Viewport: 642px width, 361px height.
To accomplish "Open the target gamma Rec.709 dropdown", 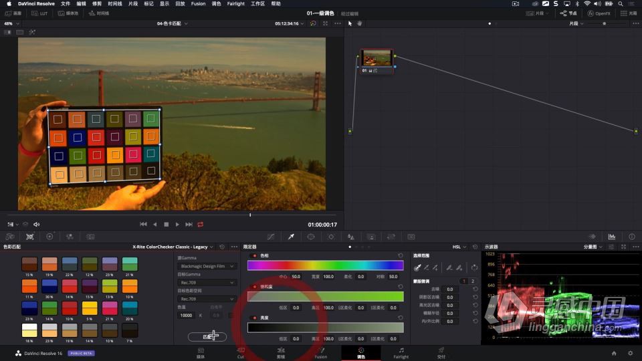I will 207,283.
